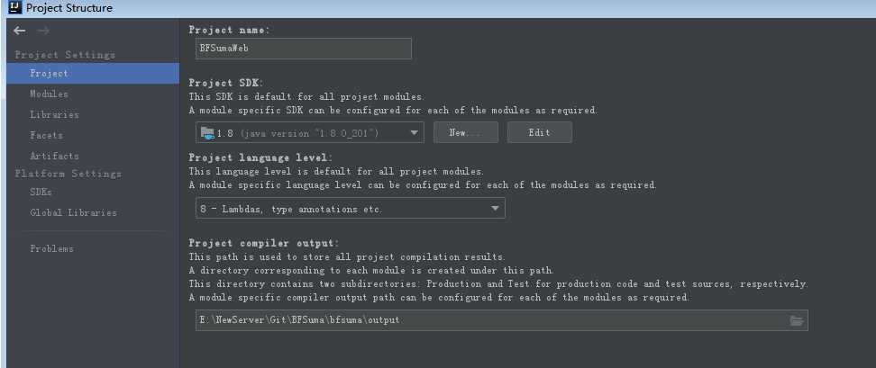Open the Modules settings page
This screenshot has height=368, width=876.
pyautogui.click(x=49, y=94)
